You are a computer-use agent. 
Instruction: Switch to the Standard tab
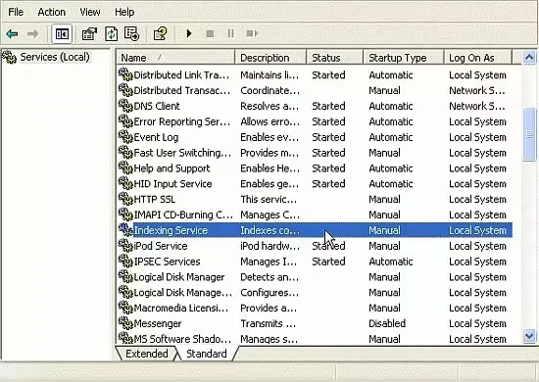tap(206, 354)
